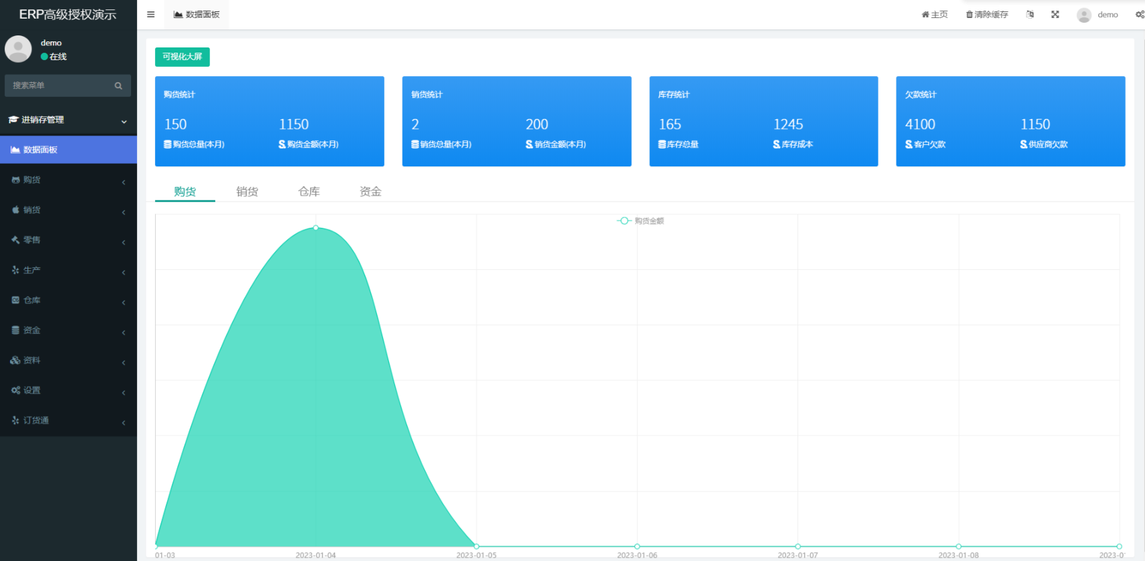This screenshot has width=1145, height=561.
Task: Collapse the 进销存管理 menu group
Action: click(x=68, y=120)
